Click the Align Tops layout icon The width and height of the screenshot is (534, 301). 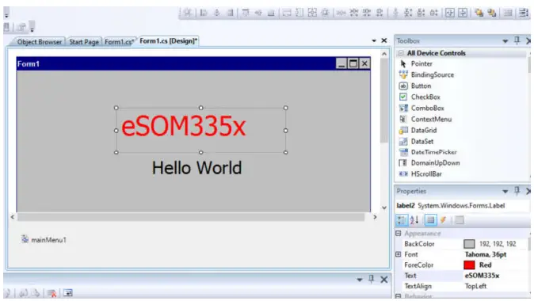246,13
